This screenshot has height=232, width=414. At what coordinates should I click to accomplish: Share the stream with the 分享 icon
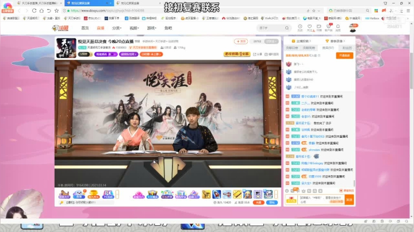click(258, 55)
